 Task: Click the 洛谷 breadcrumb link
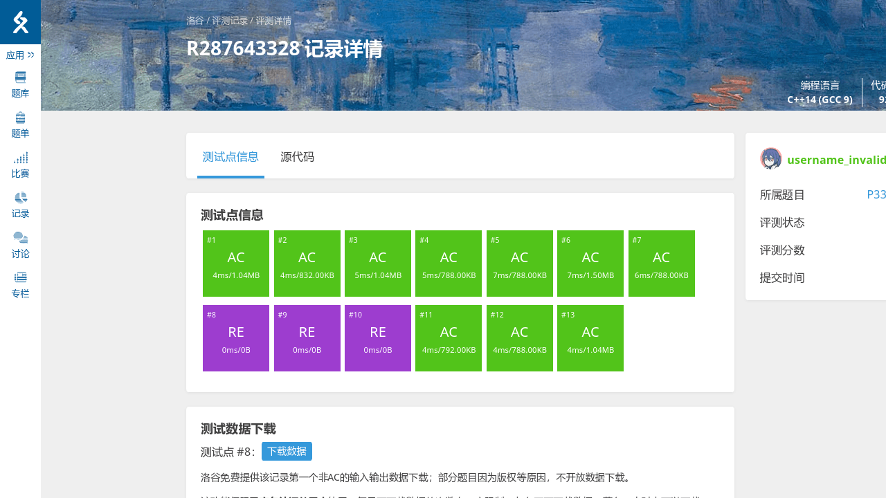point(195,21)
